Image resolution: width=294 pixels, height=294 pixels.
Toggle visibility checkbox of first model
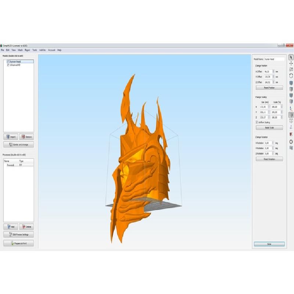click(x=8, y=62)
